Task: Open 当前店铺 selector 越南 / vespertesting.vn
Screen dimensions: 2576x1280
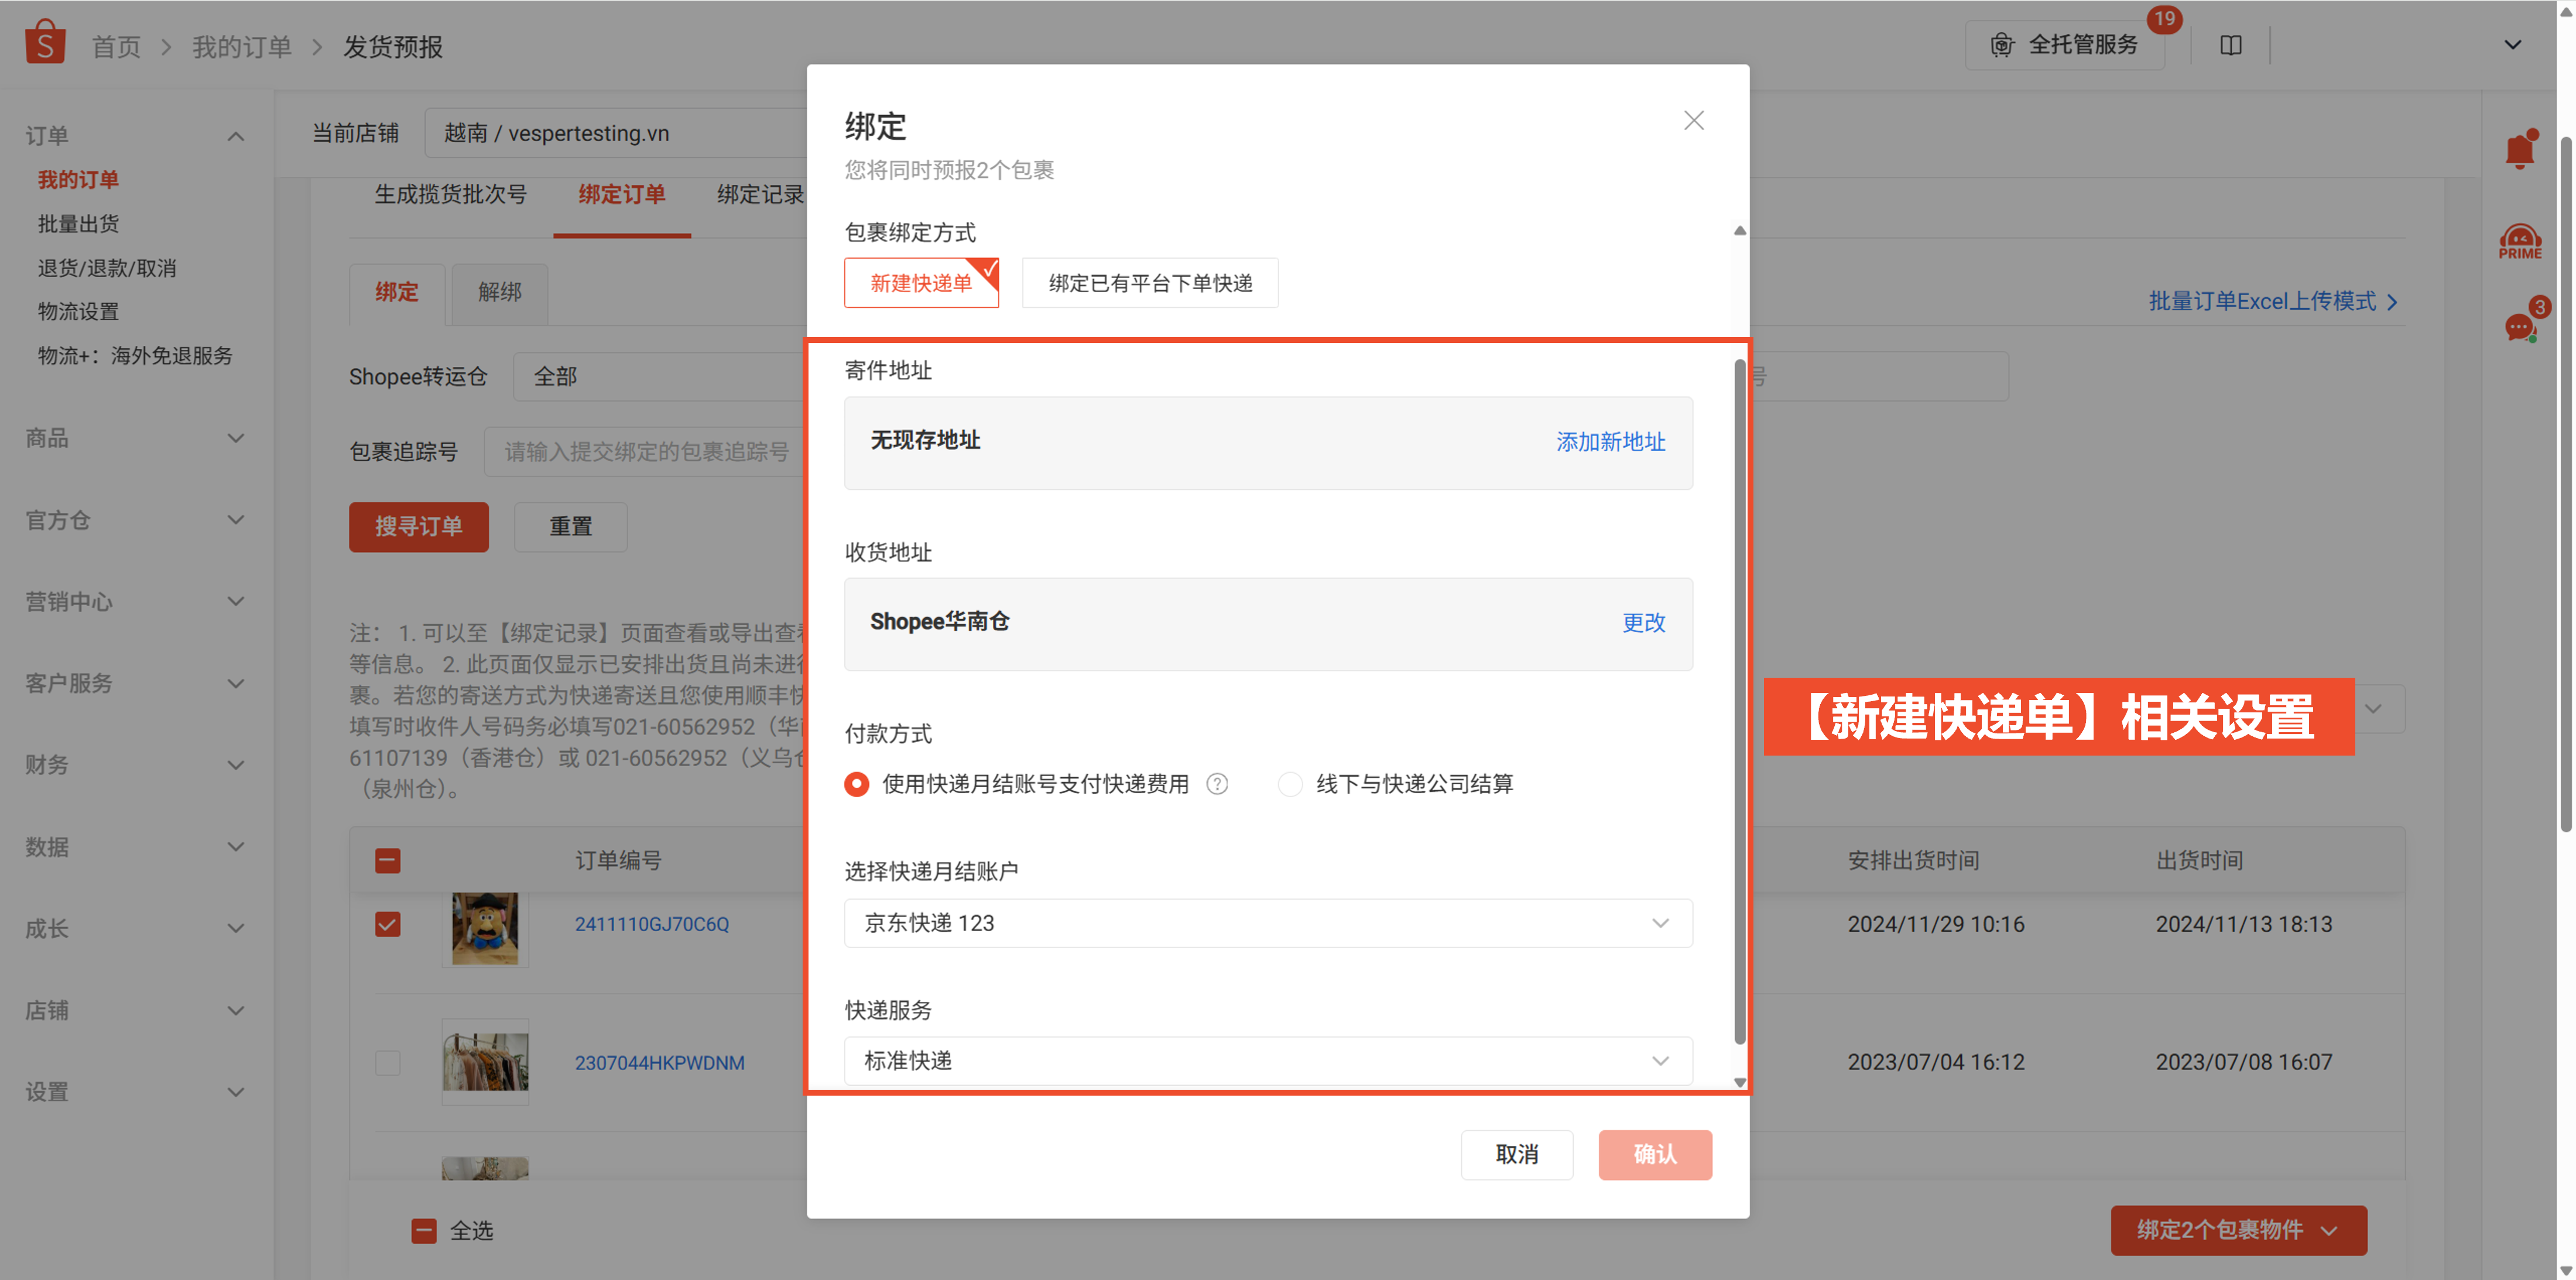Action: [616, 133]
